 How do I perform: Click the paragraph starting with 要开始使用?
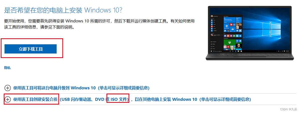pyautogui.click(x=99, y=24)
